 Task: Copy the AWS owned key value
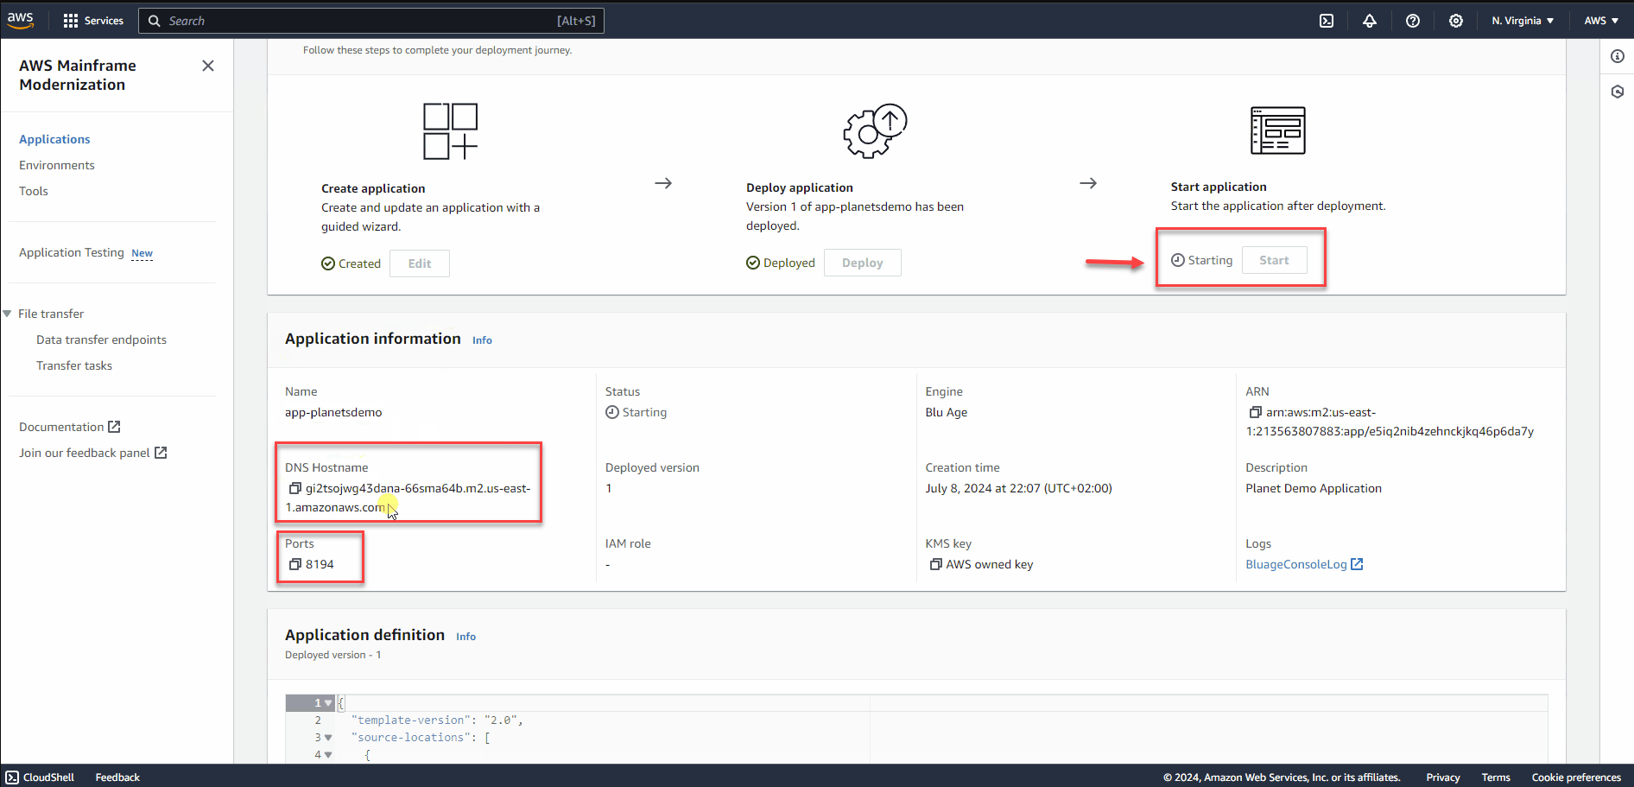point(935,565)
